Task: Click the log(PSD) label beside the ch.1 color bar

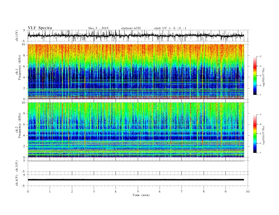Action: (x=264, y=77)
